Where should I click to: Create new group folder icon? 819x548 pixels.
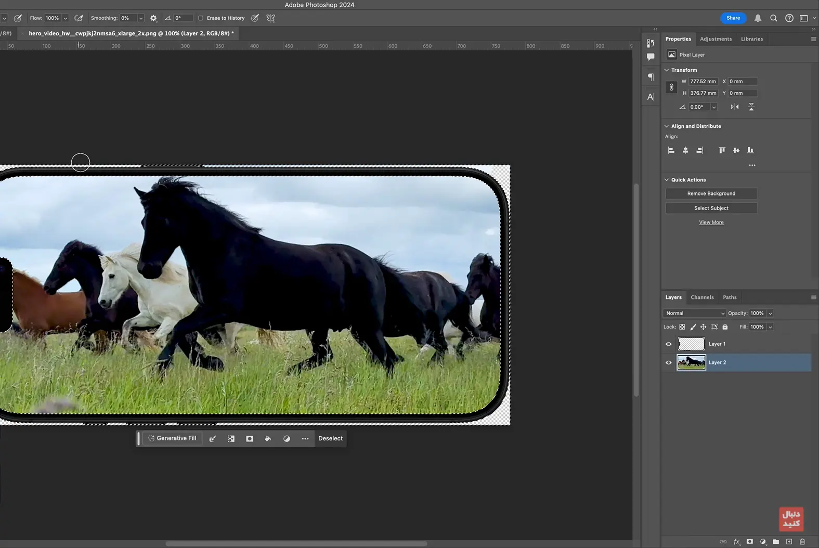(776, 542)
